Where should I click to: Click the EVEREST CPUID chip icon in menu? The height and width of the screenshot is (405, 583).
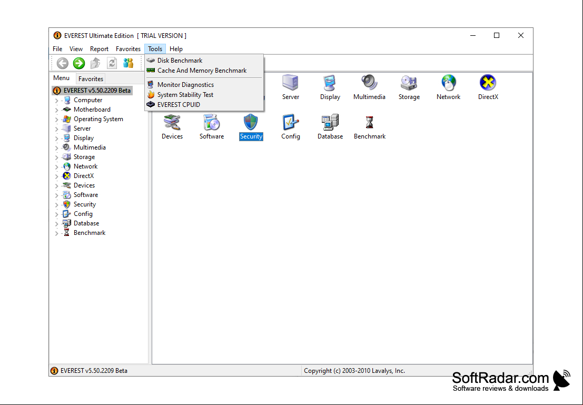151,104
